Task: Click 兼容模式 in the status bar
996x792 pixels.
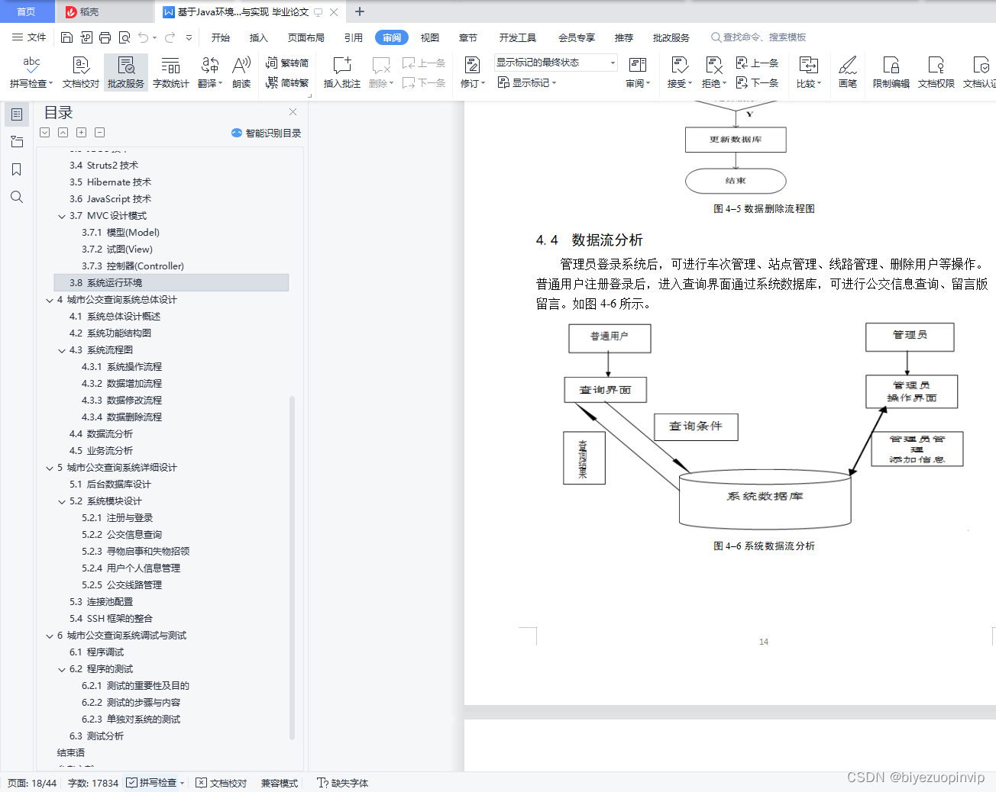Action: (280, 783)
